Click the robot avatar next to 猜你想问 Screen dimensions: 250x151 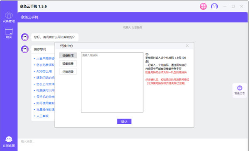pos(25,49)
